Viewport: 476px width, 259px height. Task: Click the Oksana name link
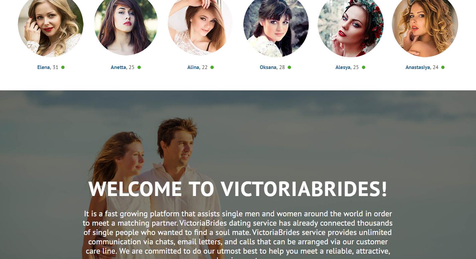268,67
